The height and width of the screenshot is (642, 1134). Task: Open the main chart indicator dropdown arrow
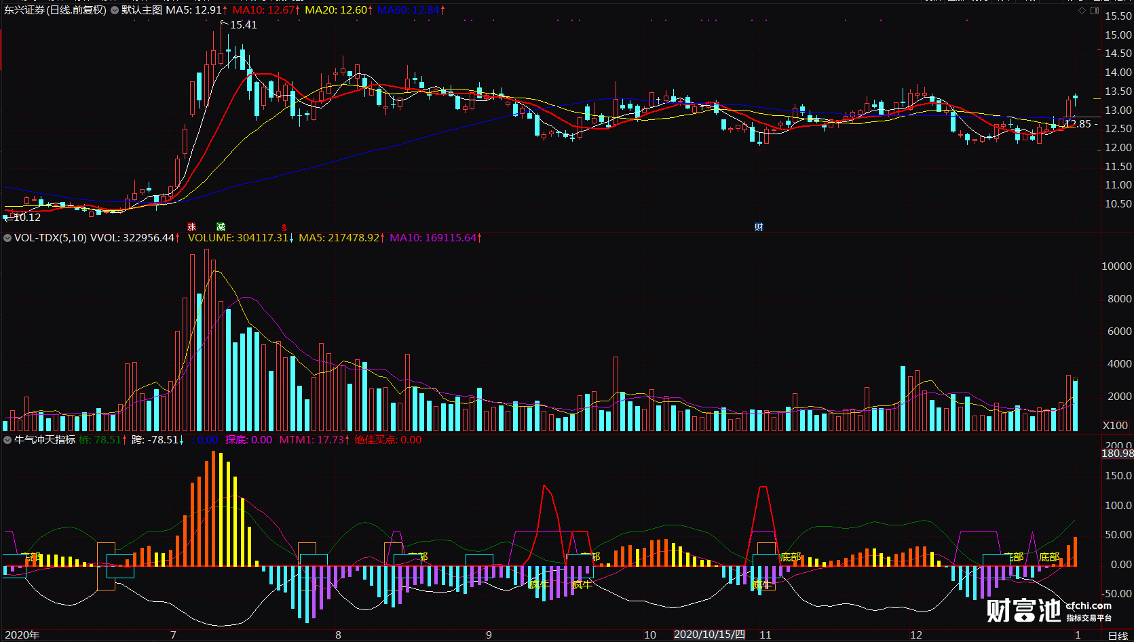pyautogui.click(x=115, y=10)
